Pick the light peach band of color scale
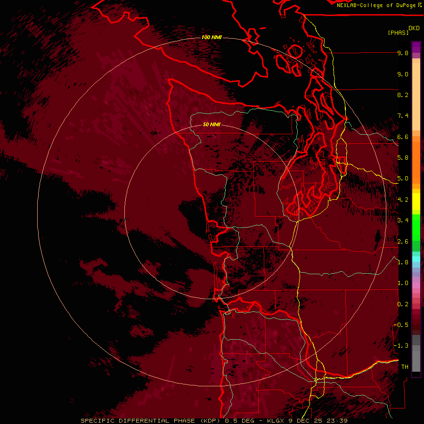 click(416, 97)
